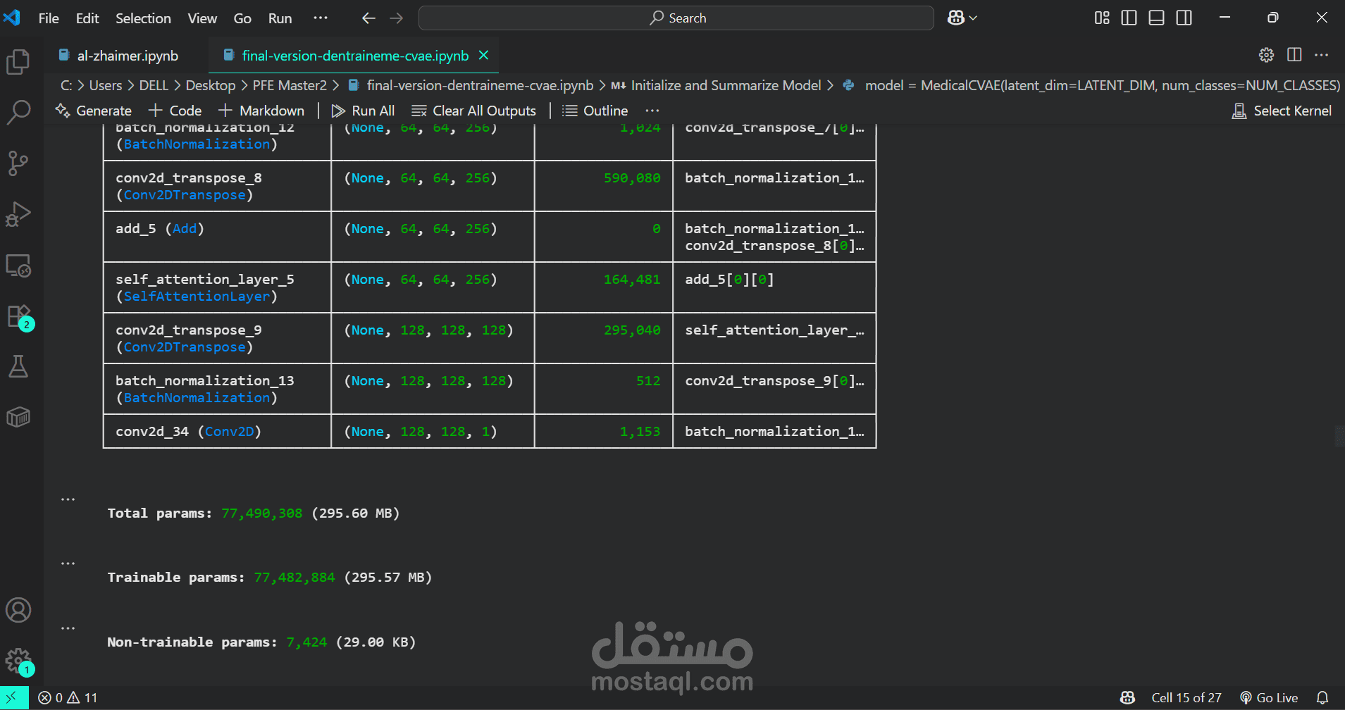Open the Explorer view in activity bar
Image resolution: width=1345 pixels, height=710 pixels.
pos(18,62)
